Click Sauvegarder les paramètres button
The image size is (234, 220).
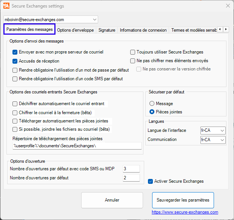pyautogui.click(x=183, y=200)
